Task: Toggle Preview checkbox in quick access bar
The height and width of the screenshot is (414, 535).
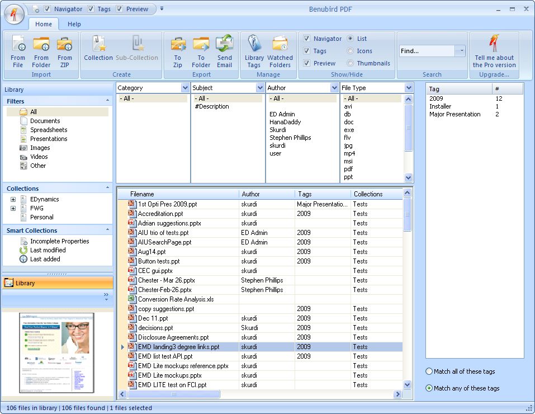Action: (x=120, y=9)
